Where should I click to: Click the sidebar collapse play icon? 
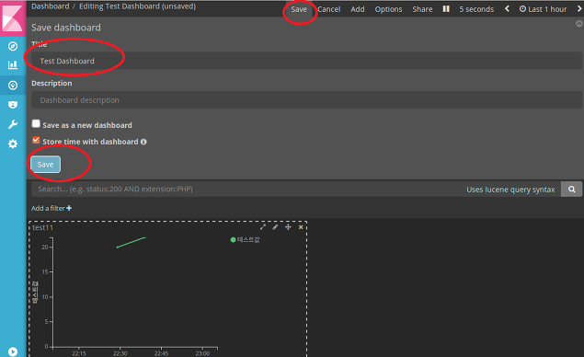pyautogui.click(x=13, y=351)
